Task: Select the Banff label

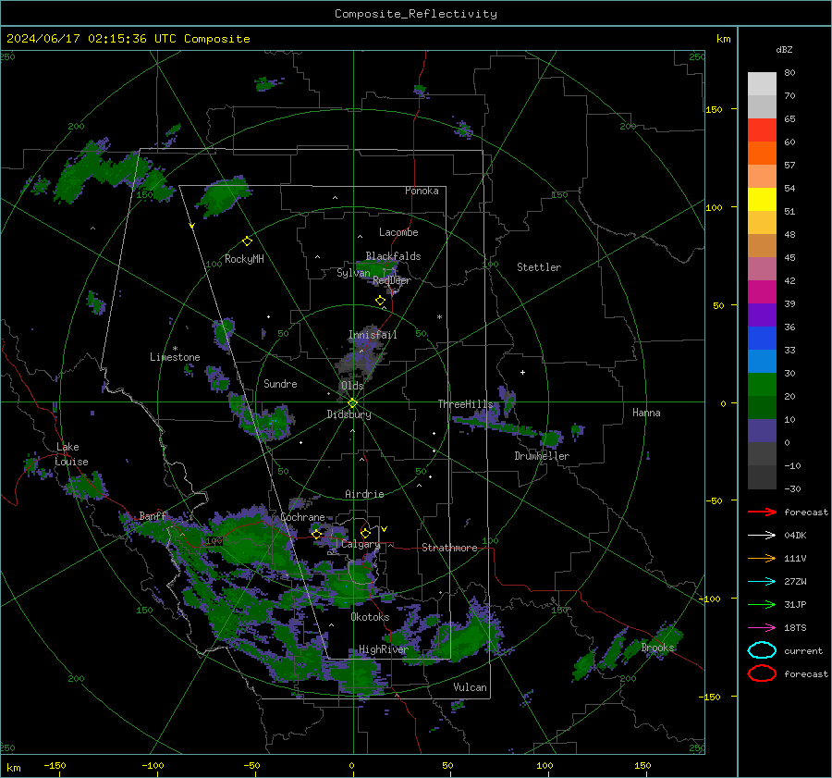Action: (153, 516)
